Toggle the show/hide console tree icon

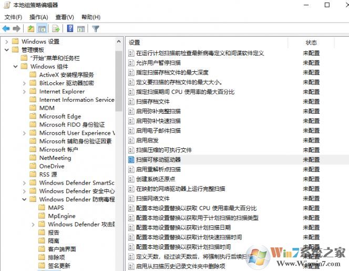[42, 28]
